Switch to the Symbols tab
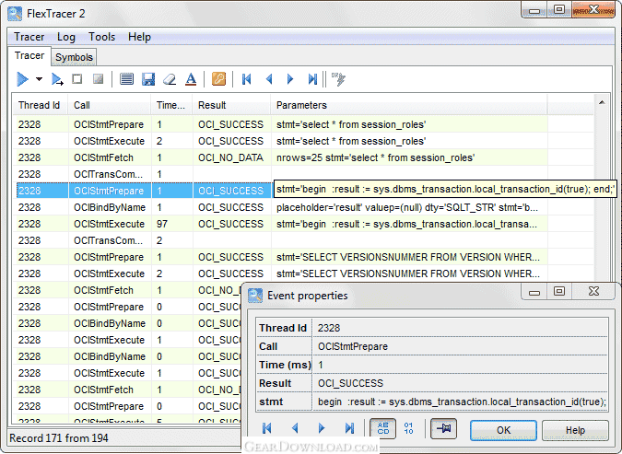 74,57
